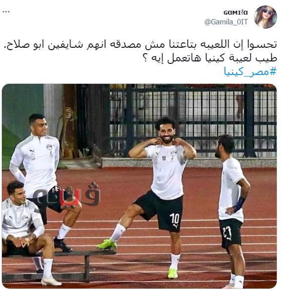Open the round profile avatar photo
Image resolution: width=285 pixels, height=291 pixels.
[x=266, y=17]
